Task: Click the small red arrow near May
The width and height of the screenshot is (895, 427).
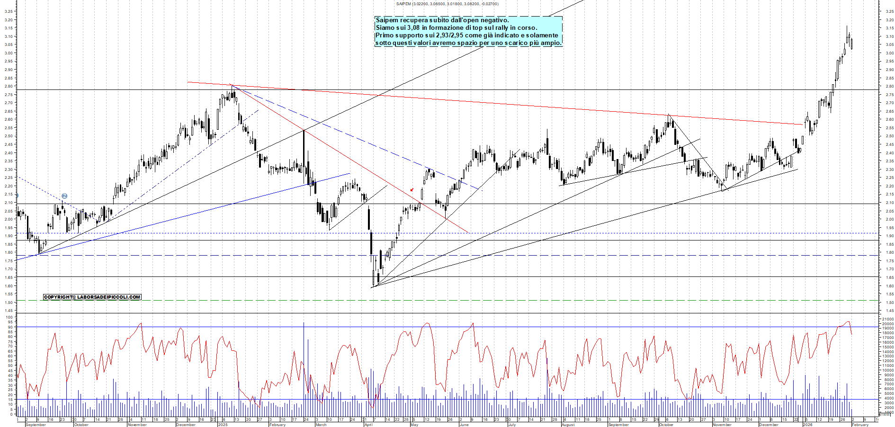Action: point(412,190)
